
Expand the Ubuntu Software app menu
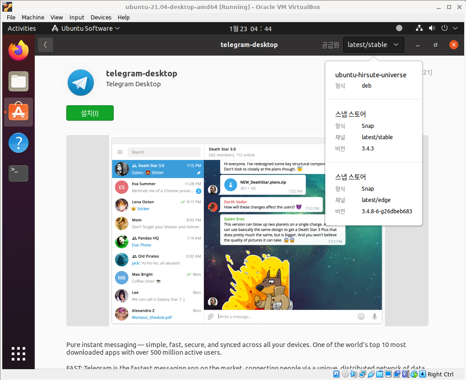[x=86, y=28]
